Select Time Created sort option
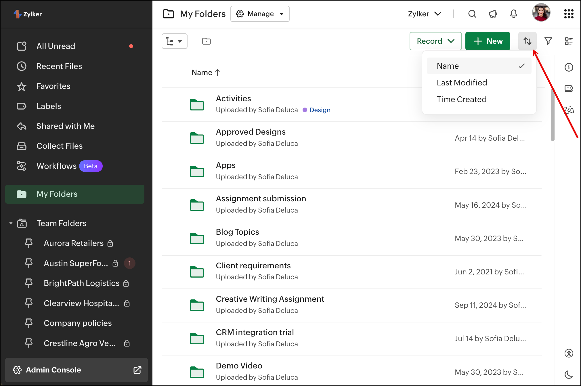This screenshot has height=386, width=581. pyautogui.click(x=479, y=99)
